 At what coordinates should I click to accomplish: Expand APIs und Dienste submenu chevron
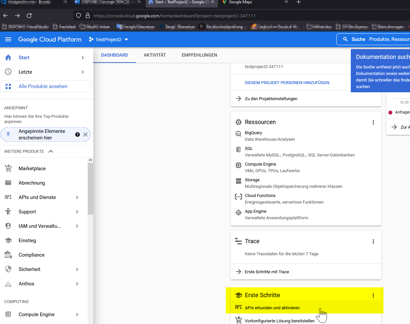click(x=77, y=197)
